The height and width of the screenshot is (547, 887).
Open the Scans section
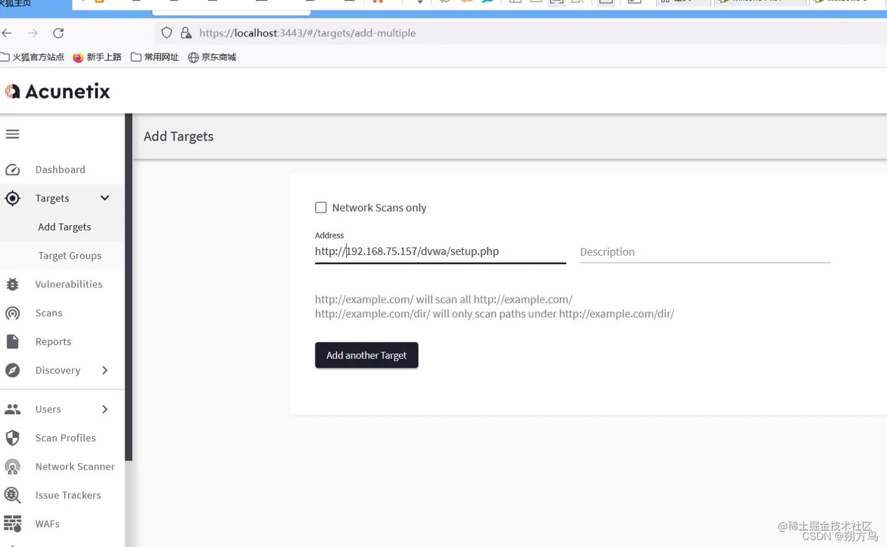click(49, 313)
